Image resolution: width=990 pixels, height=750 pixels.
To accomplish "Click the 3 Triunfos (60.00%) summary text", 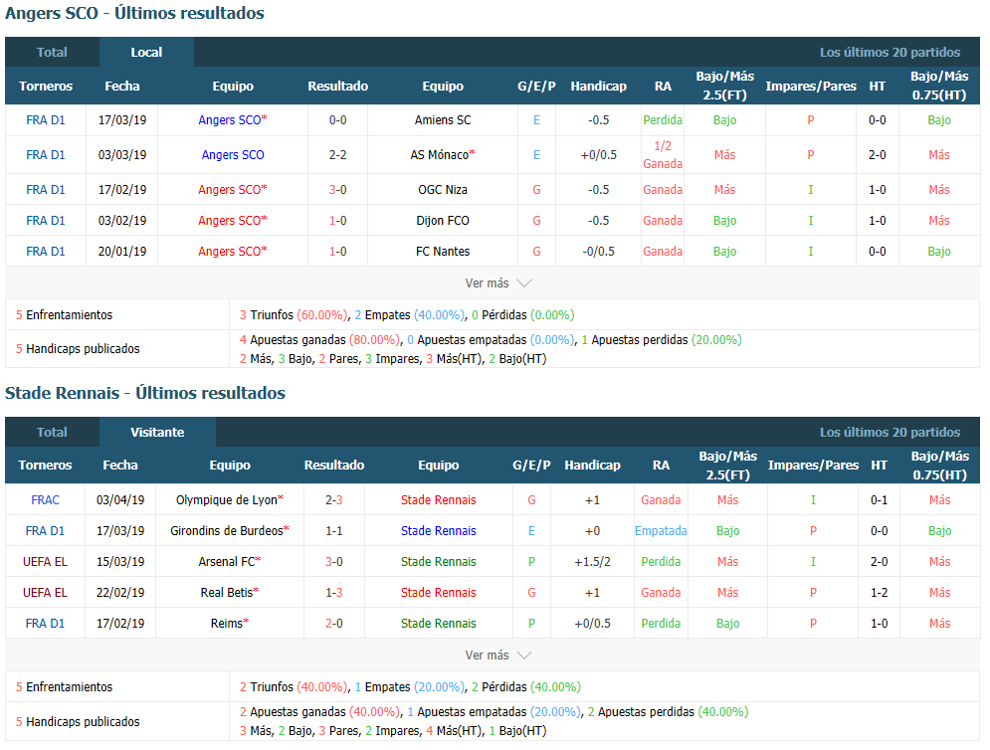I will (294, 315).
